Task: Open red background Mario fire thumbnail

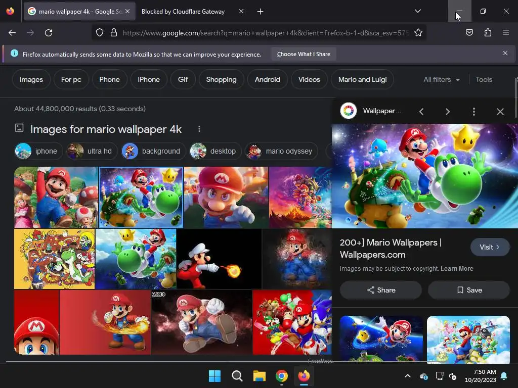Action: (x=105, y=322)
